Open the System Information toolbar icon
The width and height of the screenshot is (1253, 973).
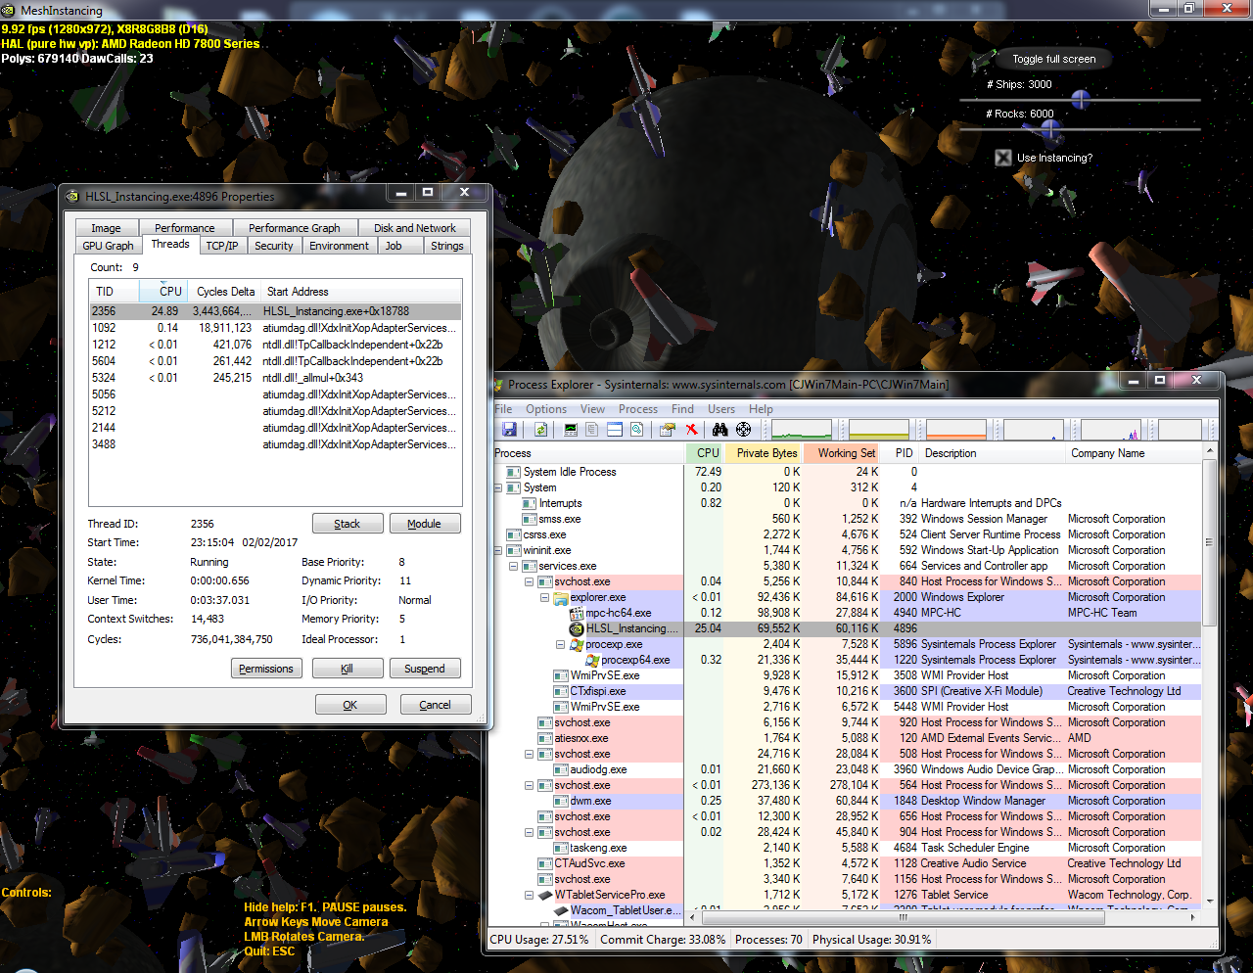coord(571,430)
